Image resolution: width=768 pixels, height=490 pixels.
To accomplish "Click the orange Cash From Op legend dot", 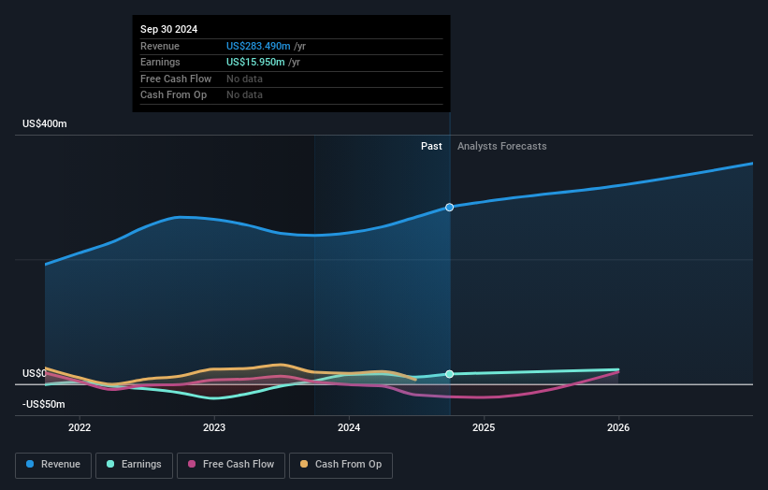I will (304, 464).
